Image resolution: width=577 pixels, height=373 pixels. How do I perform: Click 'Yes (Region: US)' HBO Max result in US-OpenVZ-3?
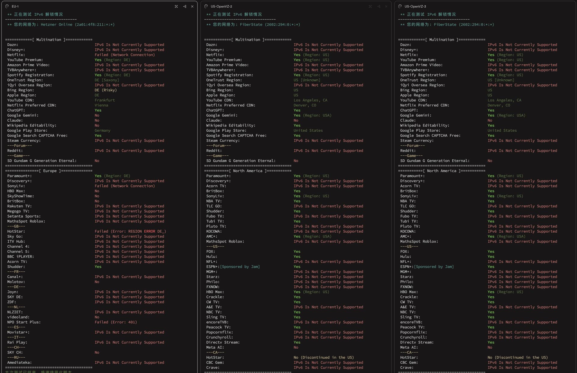[x=505, y=292]
